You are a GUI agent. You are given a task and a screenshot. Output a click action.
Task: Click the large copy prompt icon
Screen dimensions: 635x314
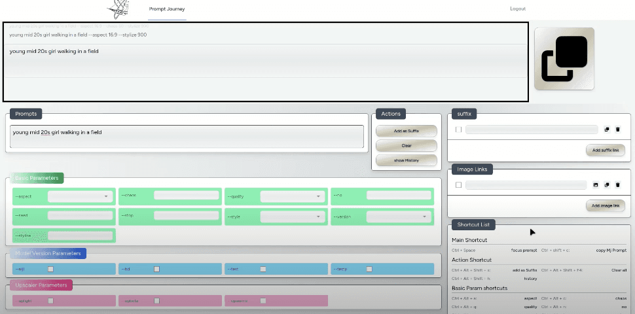point(564,59)
